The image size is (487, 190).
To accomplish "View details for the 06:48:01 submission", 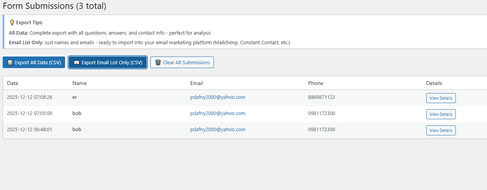I will 440,130.
